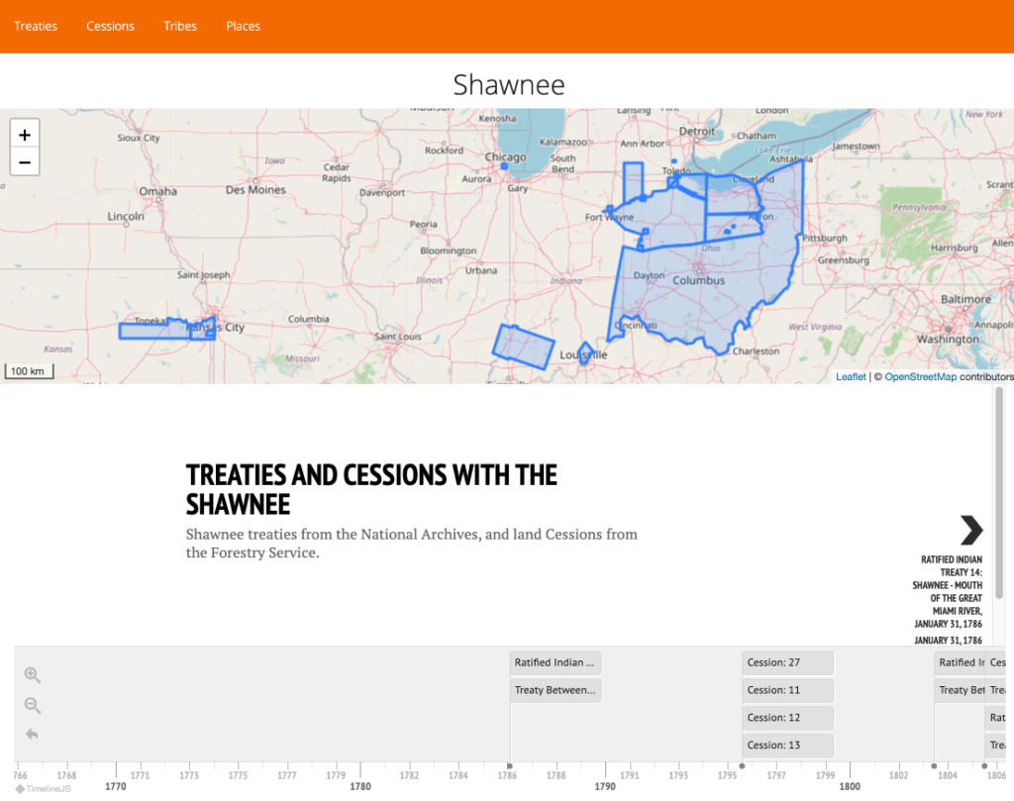This screenshot has width=1014, height=801.
Task: Zoom out on the timeline
Action: 32,705
